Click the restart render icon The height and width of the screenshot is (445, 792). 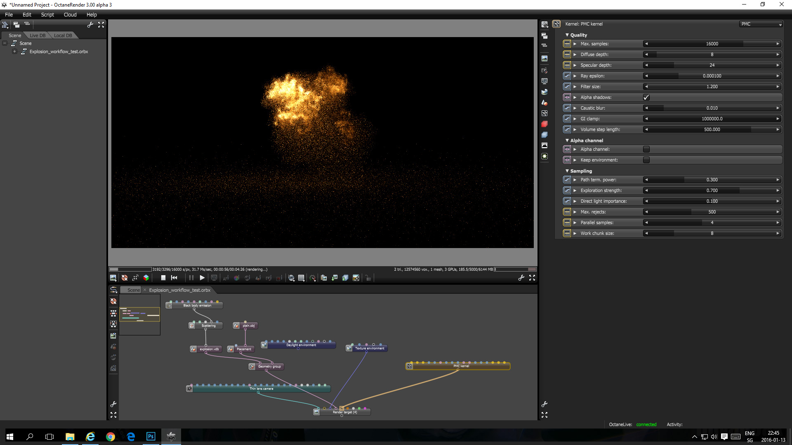(174, 278)
